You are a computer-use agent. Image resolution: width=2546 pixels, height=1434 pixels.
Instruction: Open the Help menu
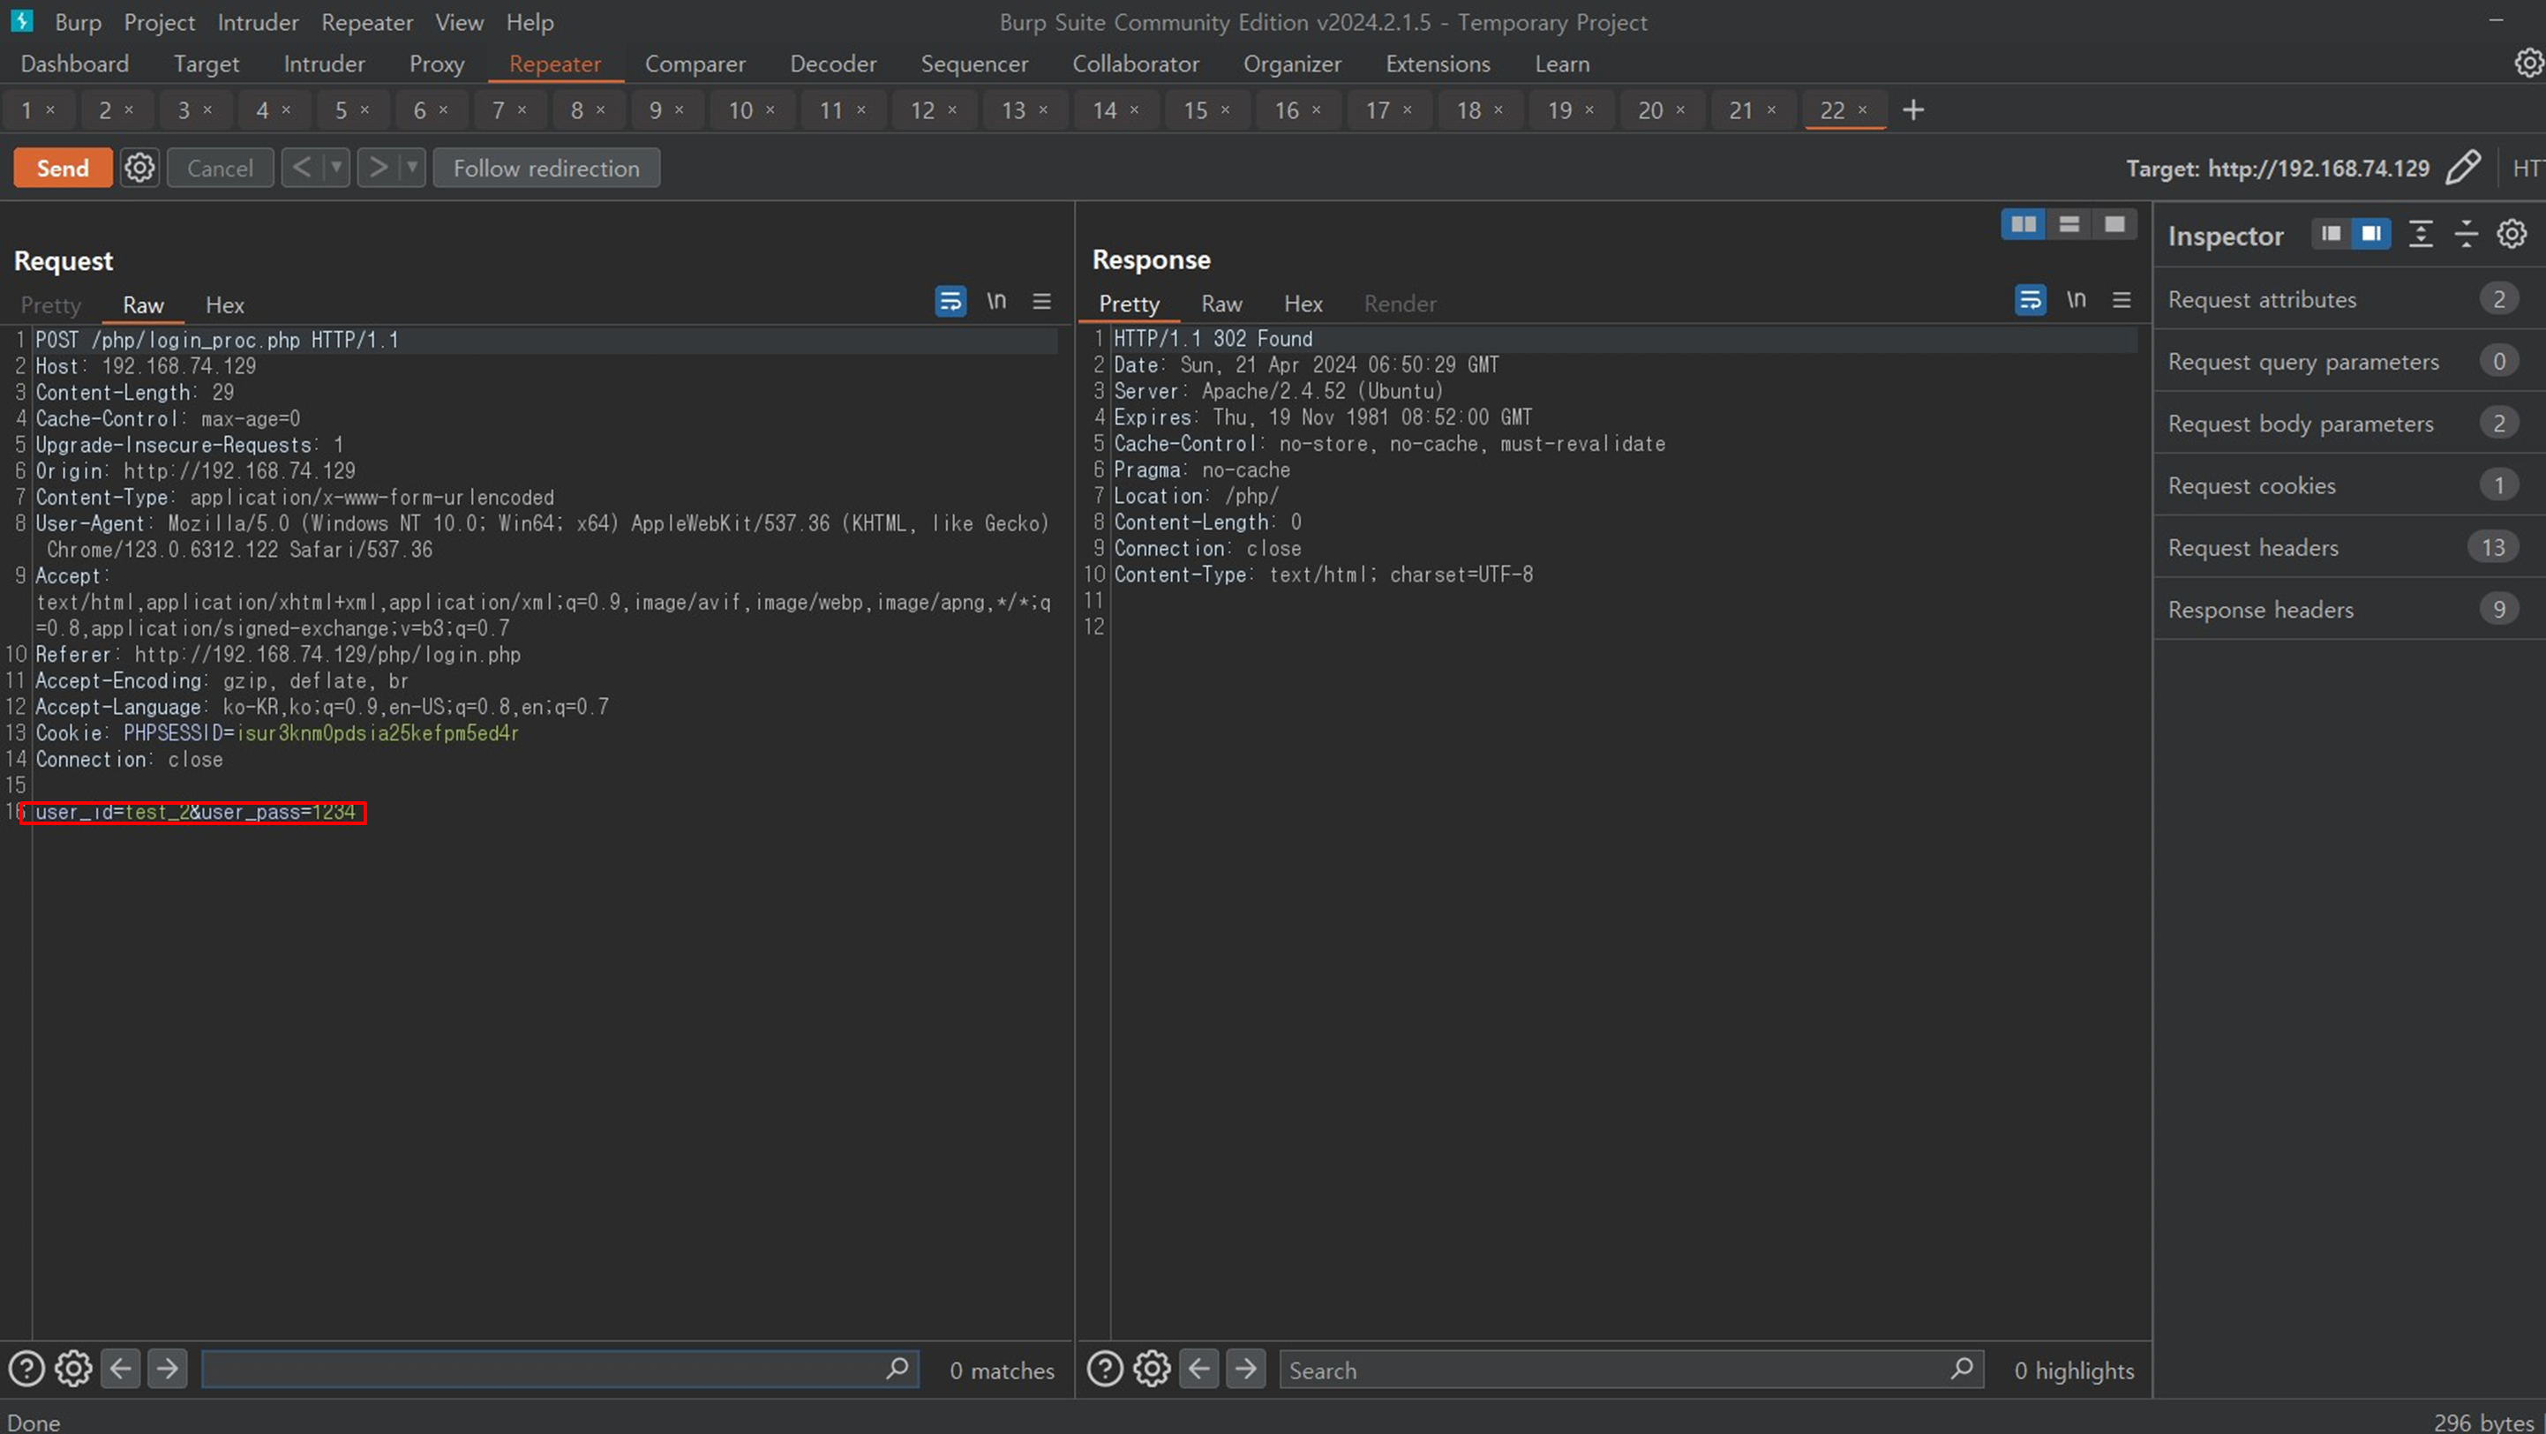pos(529,22)
